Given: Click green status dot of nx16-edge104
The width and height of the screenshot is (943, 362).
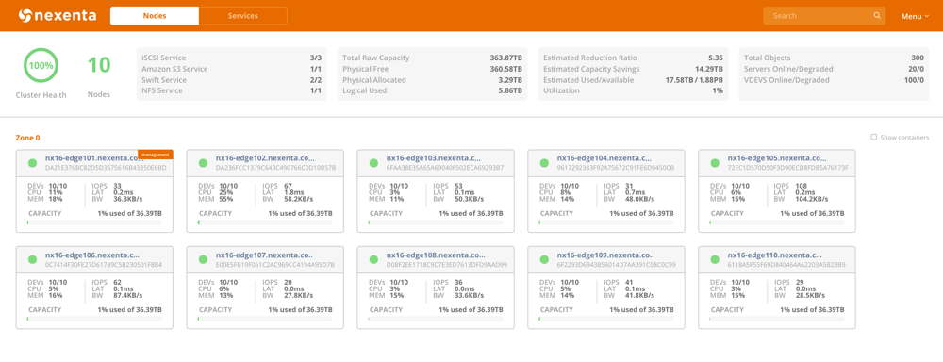Looking at the screenshot, I should (x=544, y=163).
